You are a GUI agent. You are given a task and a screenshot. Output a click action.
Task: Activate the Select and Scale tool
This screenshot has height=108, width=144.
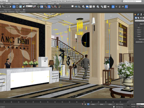pyautogui.click(x=20, y=7)
